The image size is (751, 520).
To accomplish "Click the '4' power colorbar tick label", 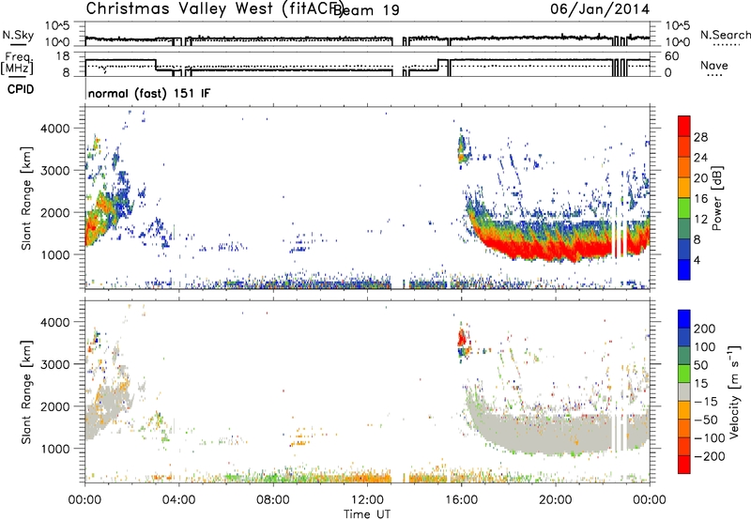I will click(x=697, y=261).
